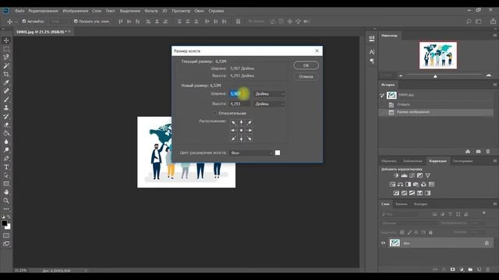Click the new height input field
499x280 pixels.
pyautogui.click(x=240, y=103)
